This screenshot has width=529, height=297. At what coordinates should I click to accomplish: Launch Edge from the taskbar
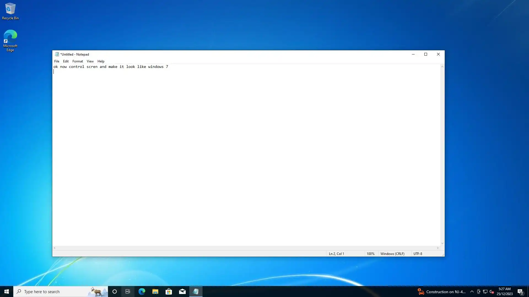142,291
